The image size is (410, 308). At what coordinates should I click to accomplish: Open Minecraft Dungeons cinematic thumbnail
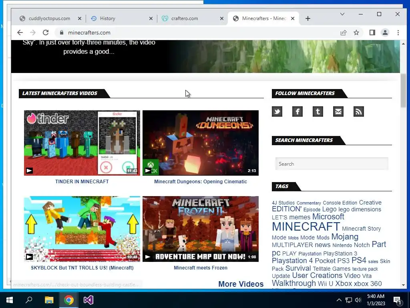point(201,143)
